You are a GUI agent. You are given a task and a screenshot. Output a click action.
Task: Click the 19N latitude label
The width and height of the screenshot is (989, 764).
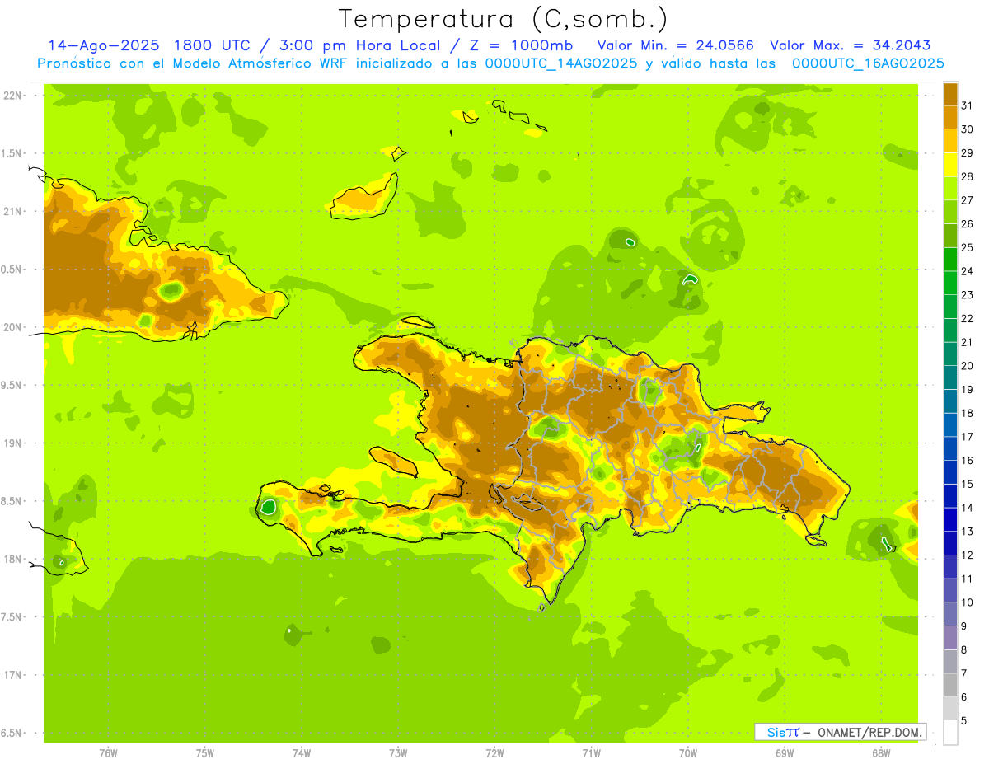[x=12, y=443]
